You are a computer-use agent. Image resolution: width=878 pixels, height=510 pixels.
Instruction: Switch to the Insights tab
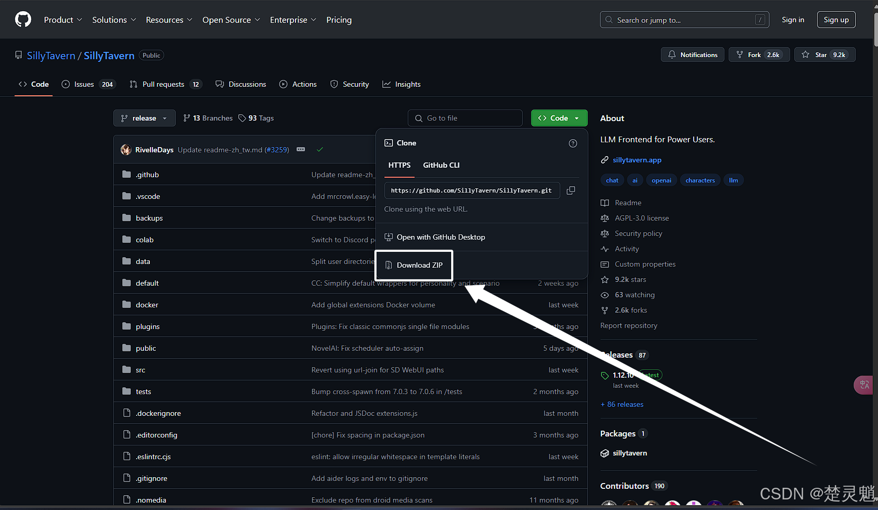tap(401, 84)
